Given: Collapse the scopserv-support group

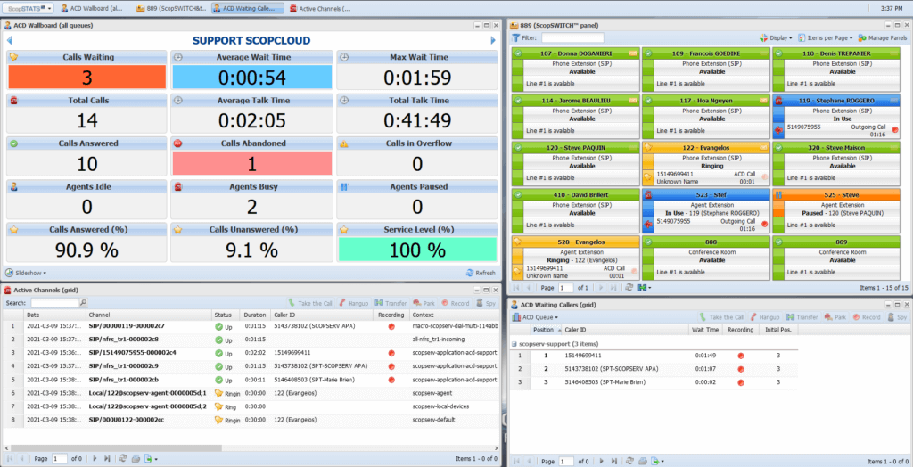Looking at the screenshot, I should click(x=514, y=343).
